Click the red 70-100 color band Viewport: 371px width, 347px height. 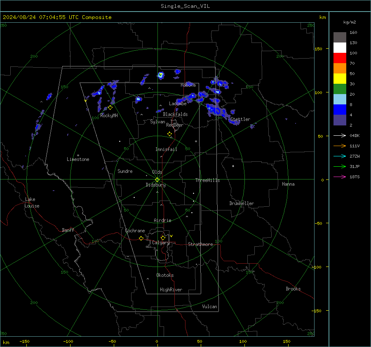click(x=340, y=58)
